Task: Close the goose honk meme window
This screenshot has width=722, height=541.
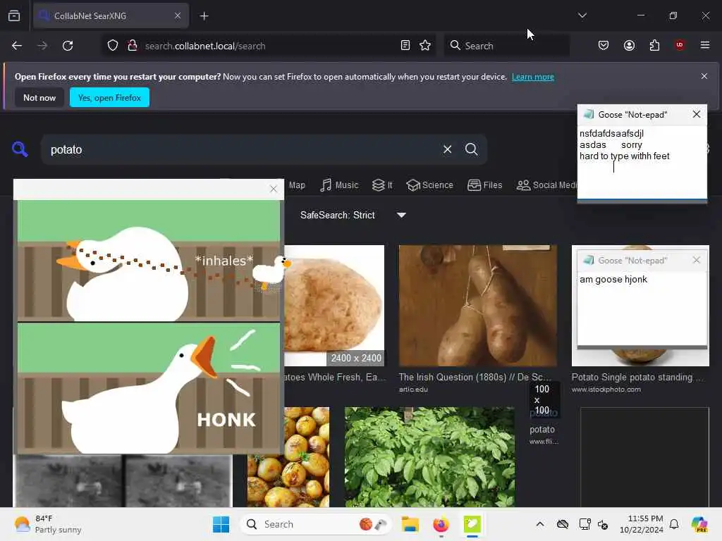Action: tap(274, 189)
